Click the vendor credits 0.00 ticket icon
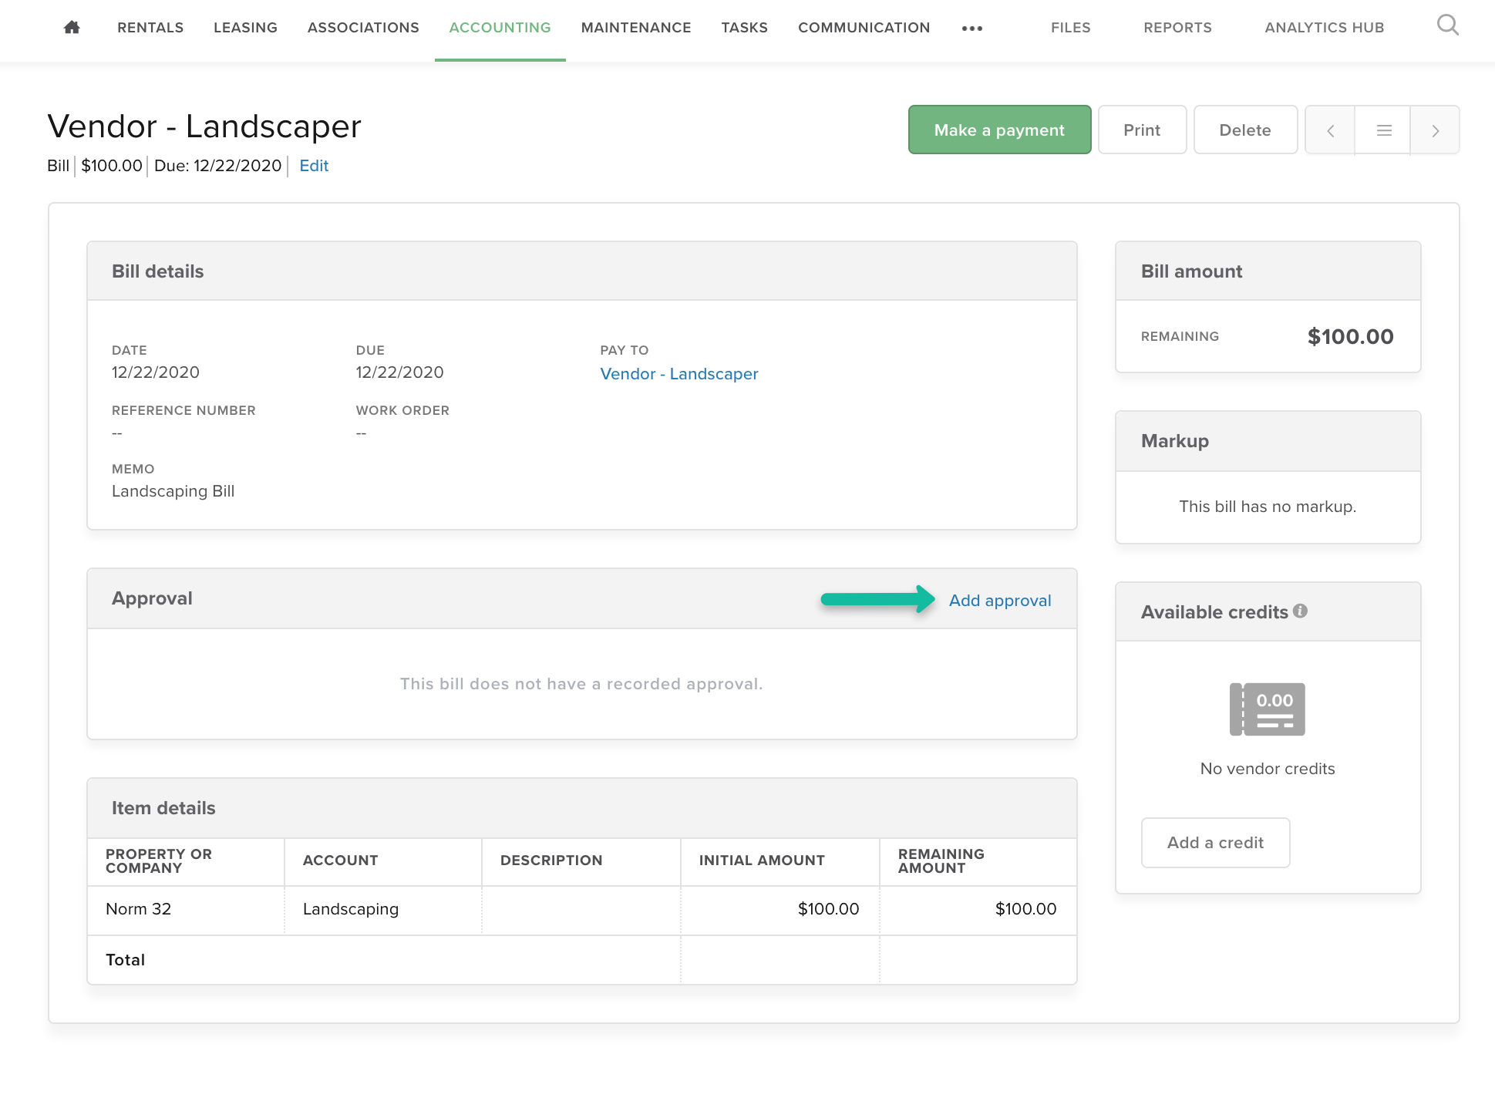 pos(1267,709)
